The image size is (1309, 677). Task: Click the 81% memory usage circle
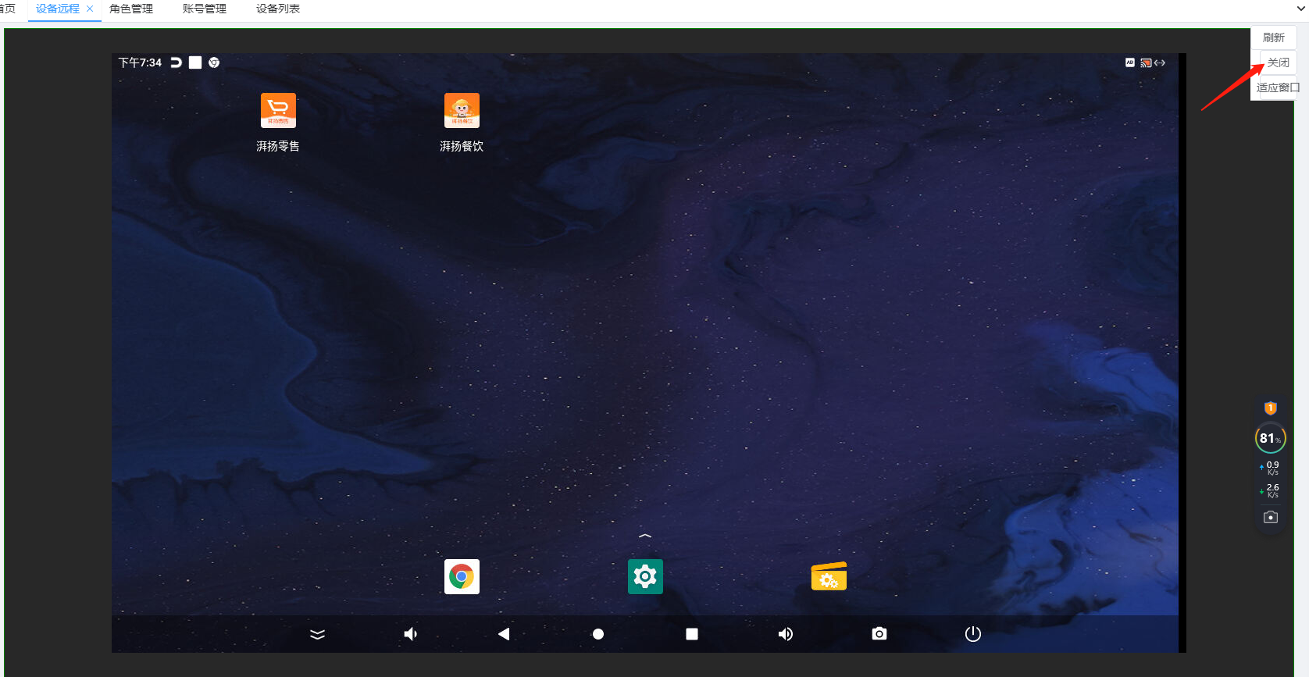click(1271, 438)
